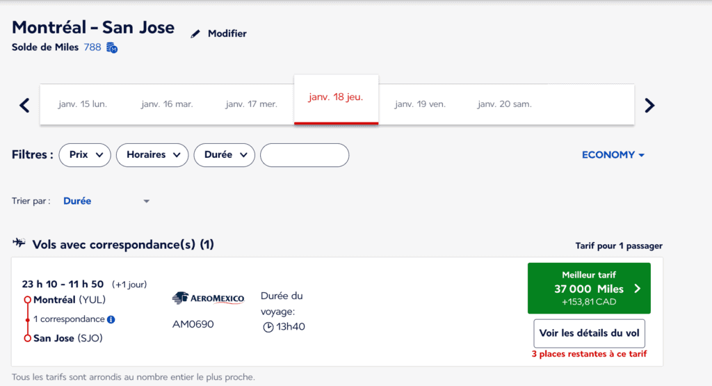Click the pencil edit icon
This screenshot has width=712, height=386.
point(195,33)
